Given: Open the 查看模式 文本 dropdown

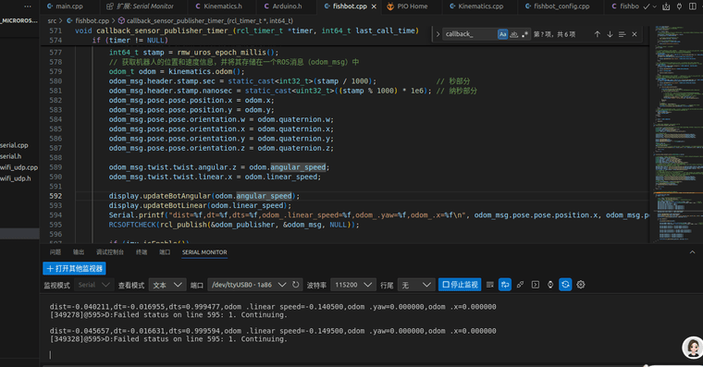Looking at the screenshot, I should pos(167,285).
